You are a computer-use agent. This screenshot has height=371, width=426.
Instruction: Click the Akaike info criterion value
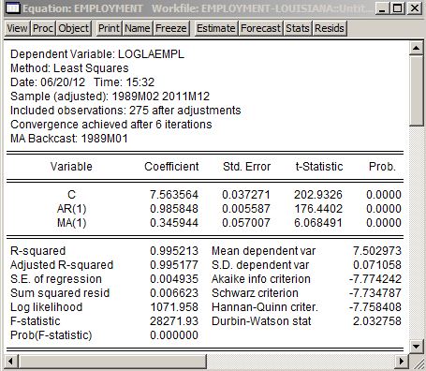pos(375,279)
